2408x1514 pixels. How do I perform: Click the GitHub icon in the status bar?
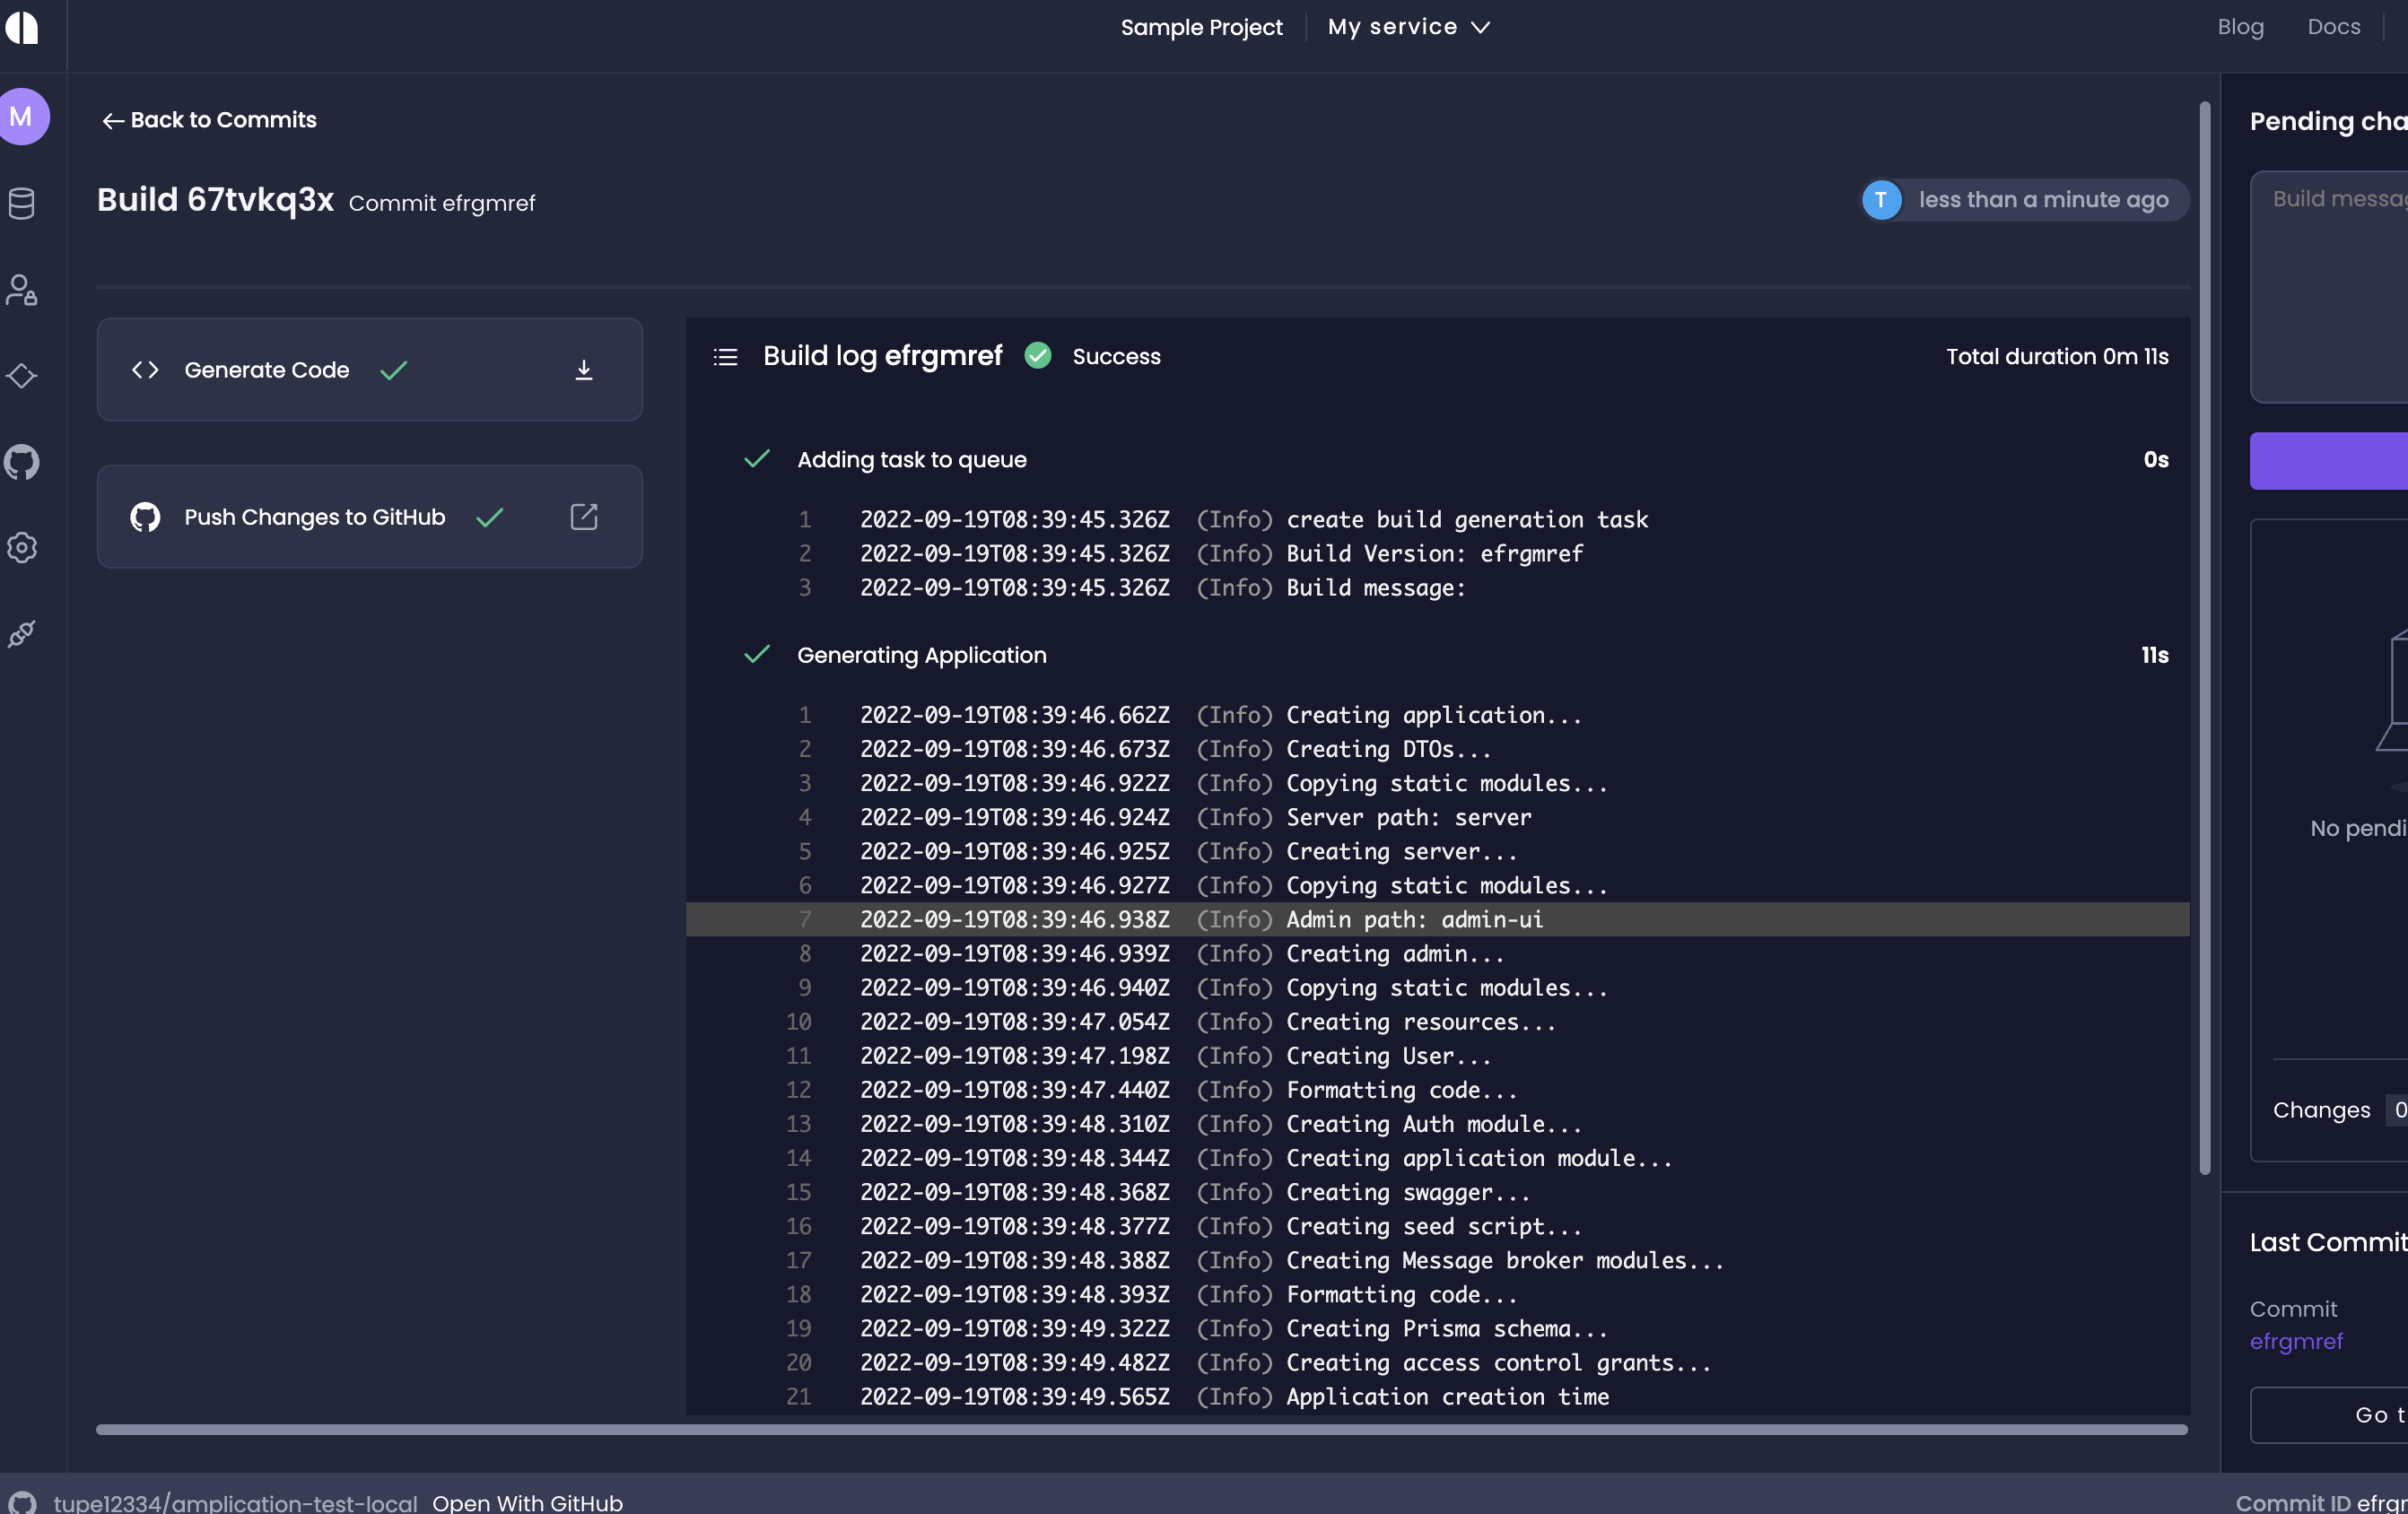(22, 1502)
